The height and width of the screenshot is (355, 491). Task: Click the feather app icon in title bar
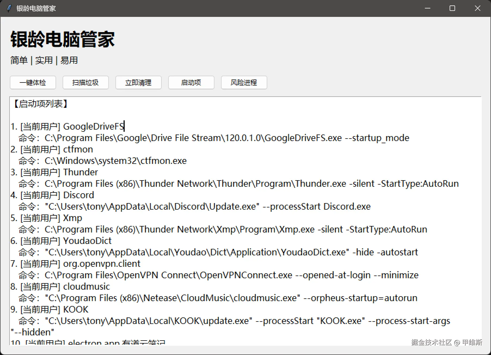[x=9, y=8]
